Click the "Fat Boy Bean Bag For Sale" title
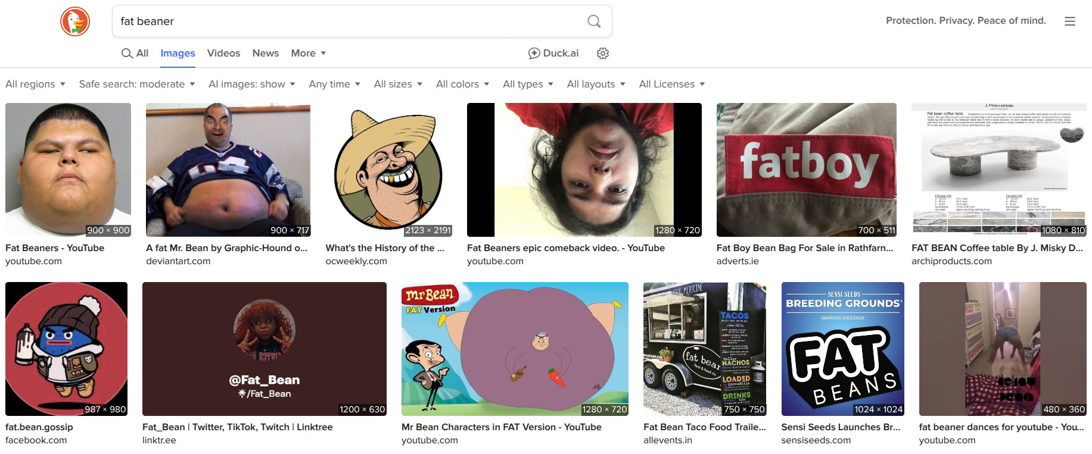The width and height of the screenshot is (1092, 454). 805,248
